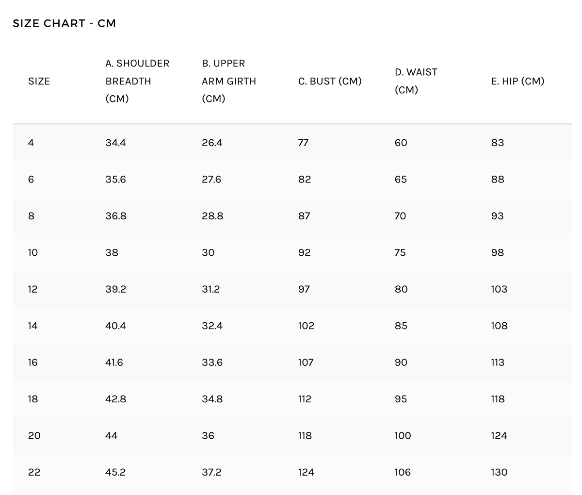Select shoulder breadth value 45.2
This screenshot has height=495, width=582.
coord(115,472)
